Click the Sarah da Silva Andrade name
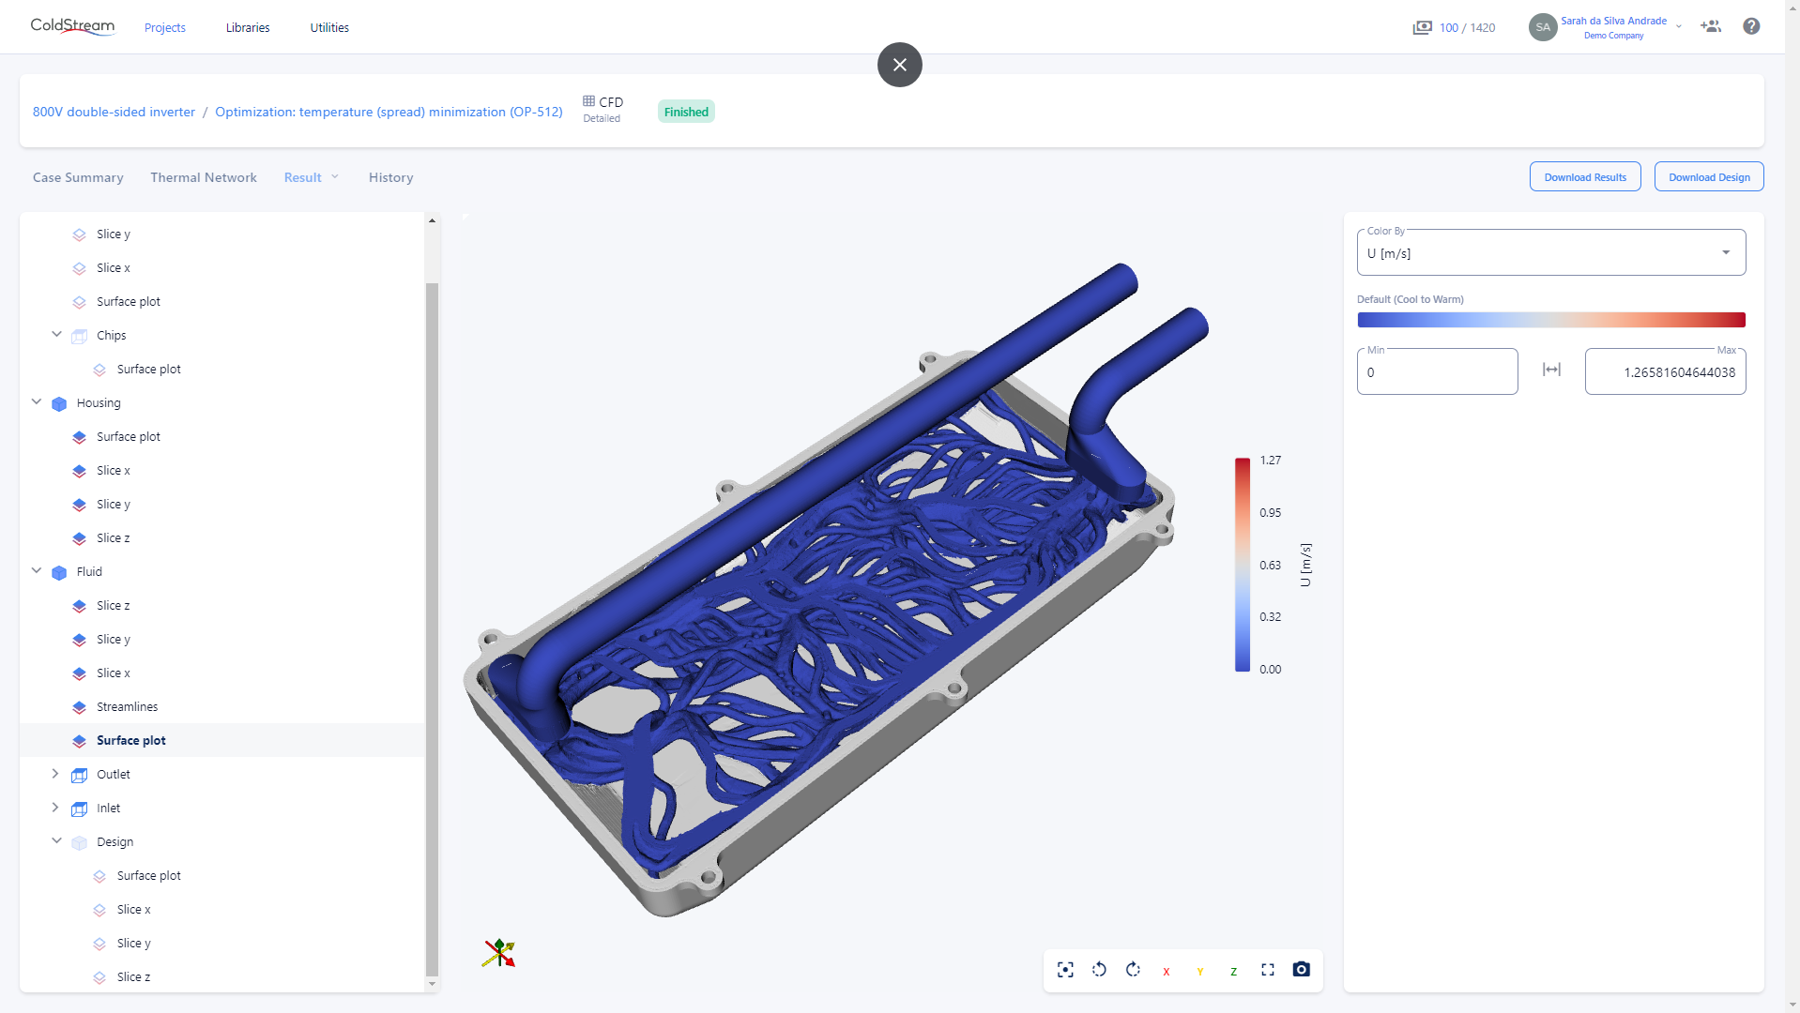The width and height of the screenshot is (1800, 1013). [1613, 21]
